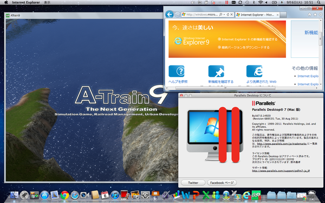The height and width of the screenshot is (203, 325).
Task: Open '新機能を確認する' link
Action: [221, 82]
